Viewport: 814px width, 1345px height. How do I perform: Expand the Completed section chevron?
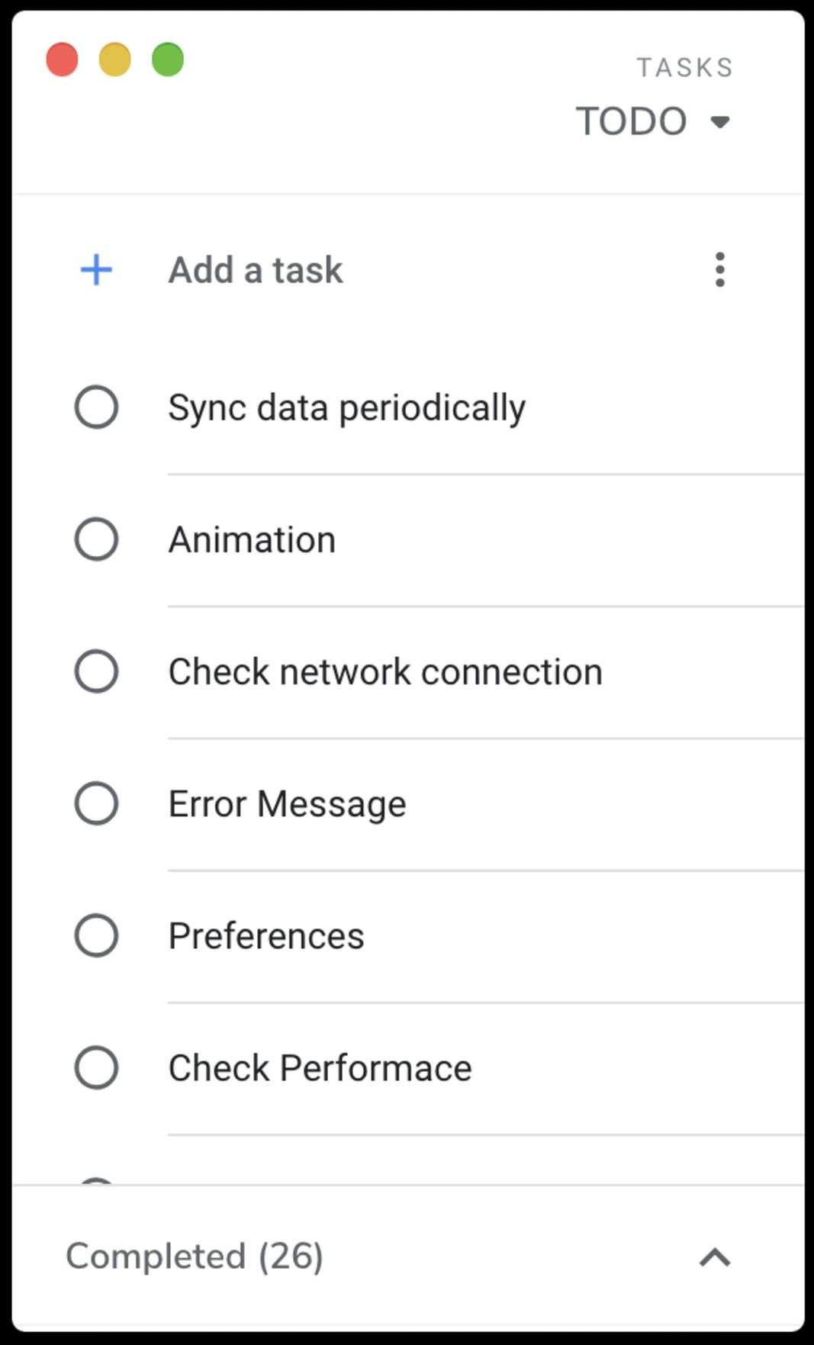point(715,1257)
